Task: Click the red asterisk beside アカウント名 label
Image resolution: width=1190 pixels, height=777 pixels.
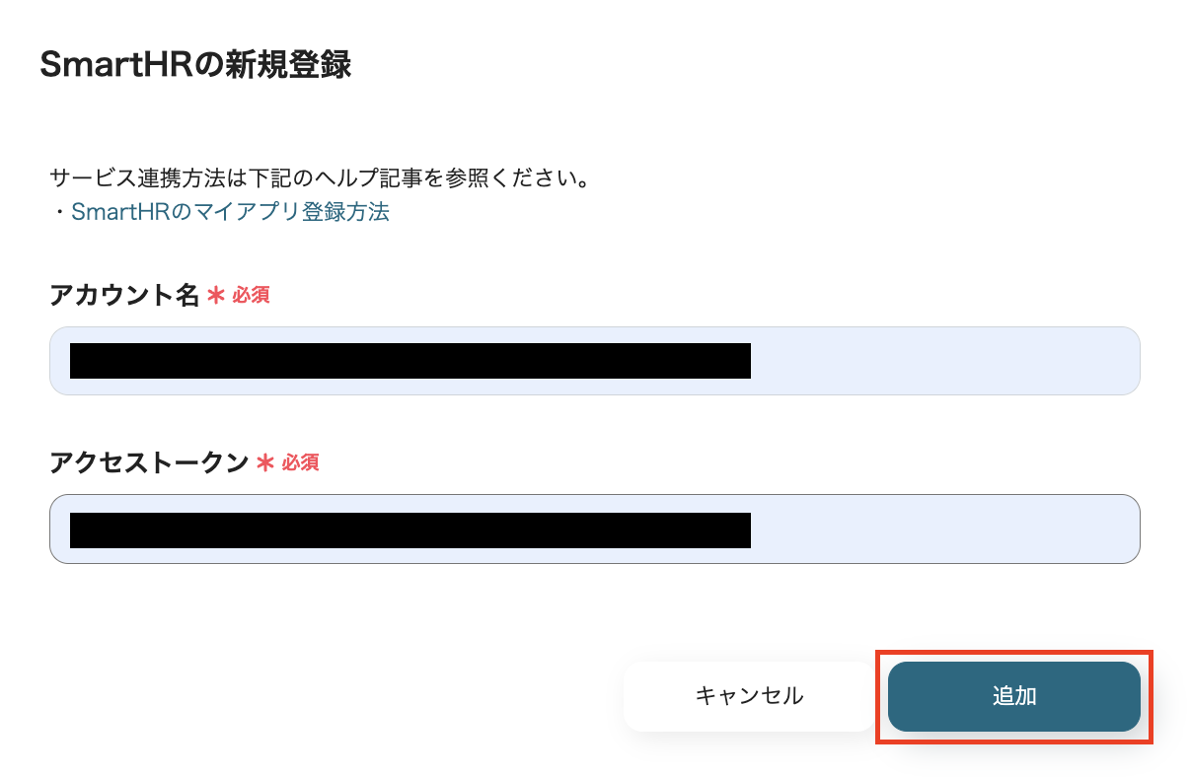Action: 215,294
